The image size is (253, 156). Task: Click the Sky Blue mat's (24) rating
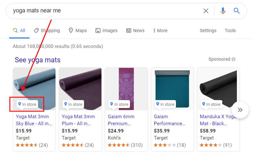32,145
